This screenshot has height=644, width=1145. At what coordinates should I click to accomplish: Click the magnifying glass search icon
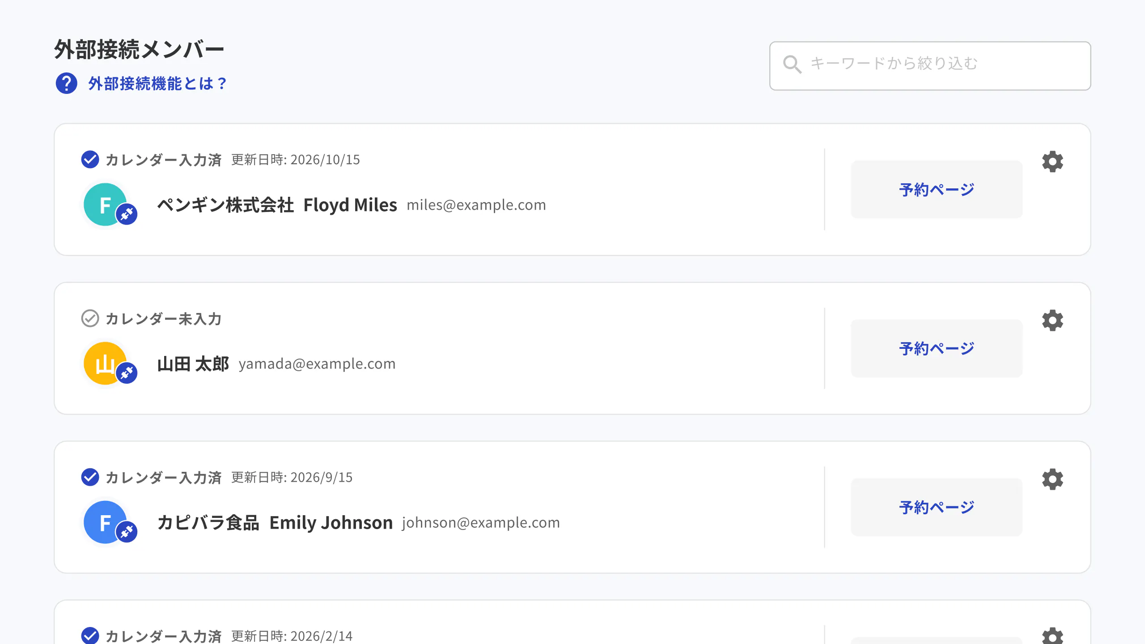pos(792,64)
